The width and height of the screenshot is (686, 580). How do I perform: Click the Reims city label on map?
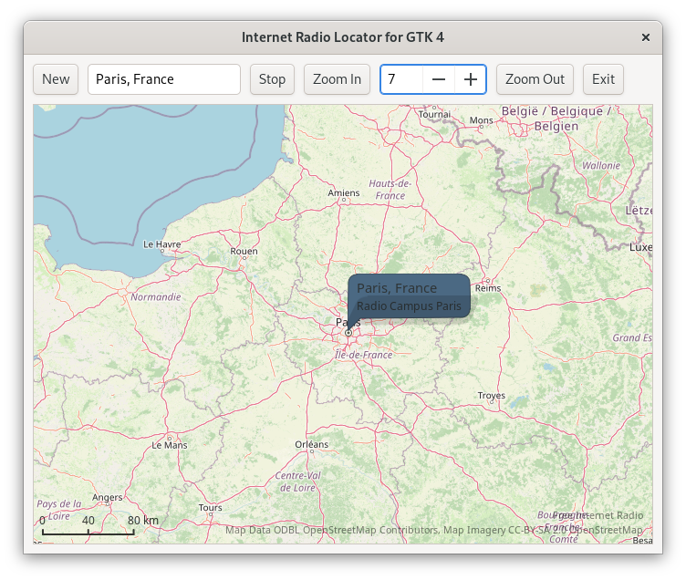coord(489,287)
